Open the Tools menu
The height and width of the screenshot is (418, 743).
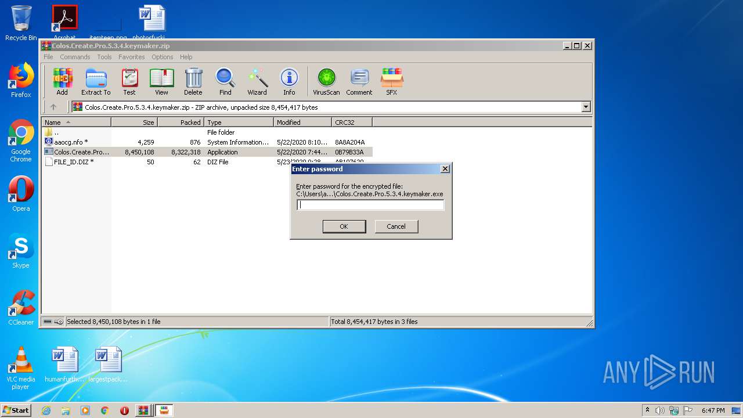[x=104, y=57]
